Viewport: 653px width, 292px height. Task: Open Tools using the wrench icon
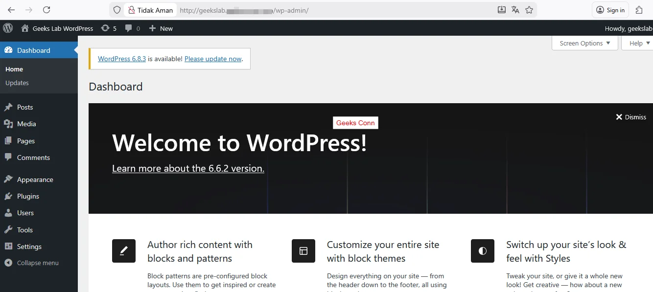pyautogui.click(x=9, y=229)
